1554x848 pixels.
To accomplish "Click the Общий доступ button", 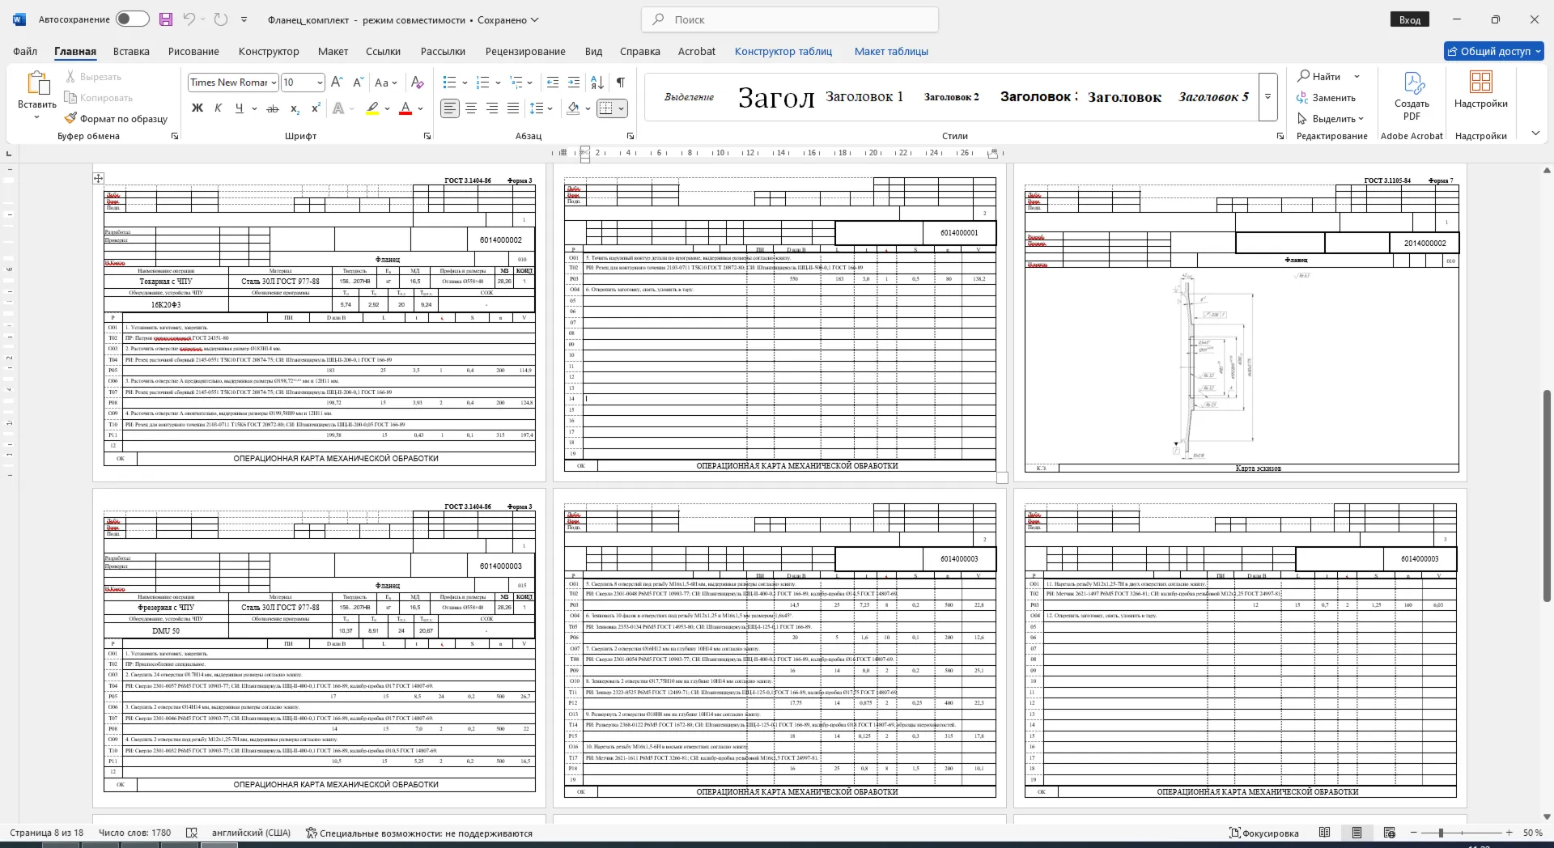I will [x=1494, y=51].
